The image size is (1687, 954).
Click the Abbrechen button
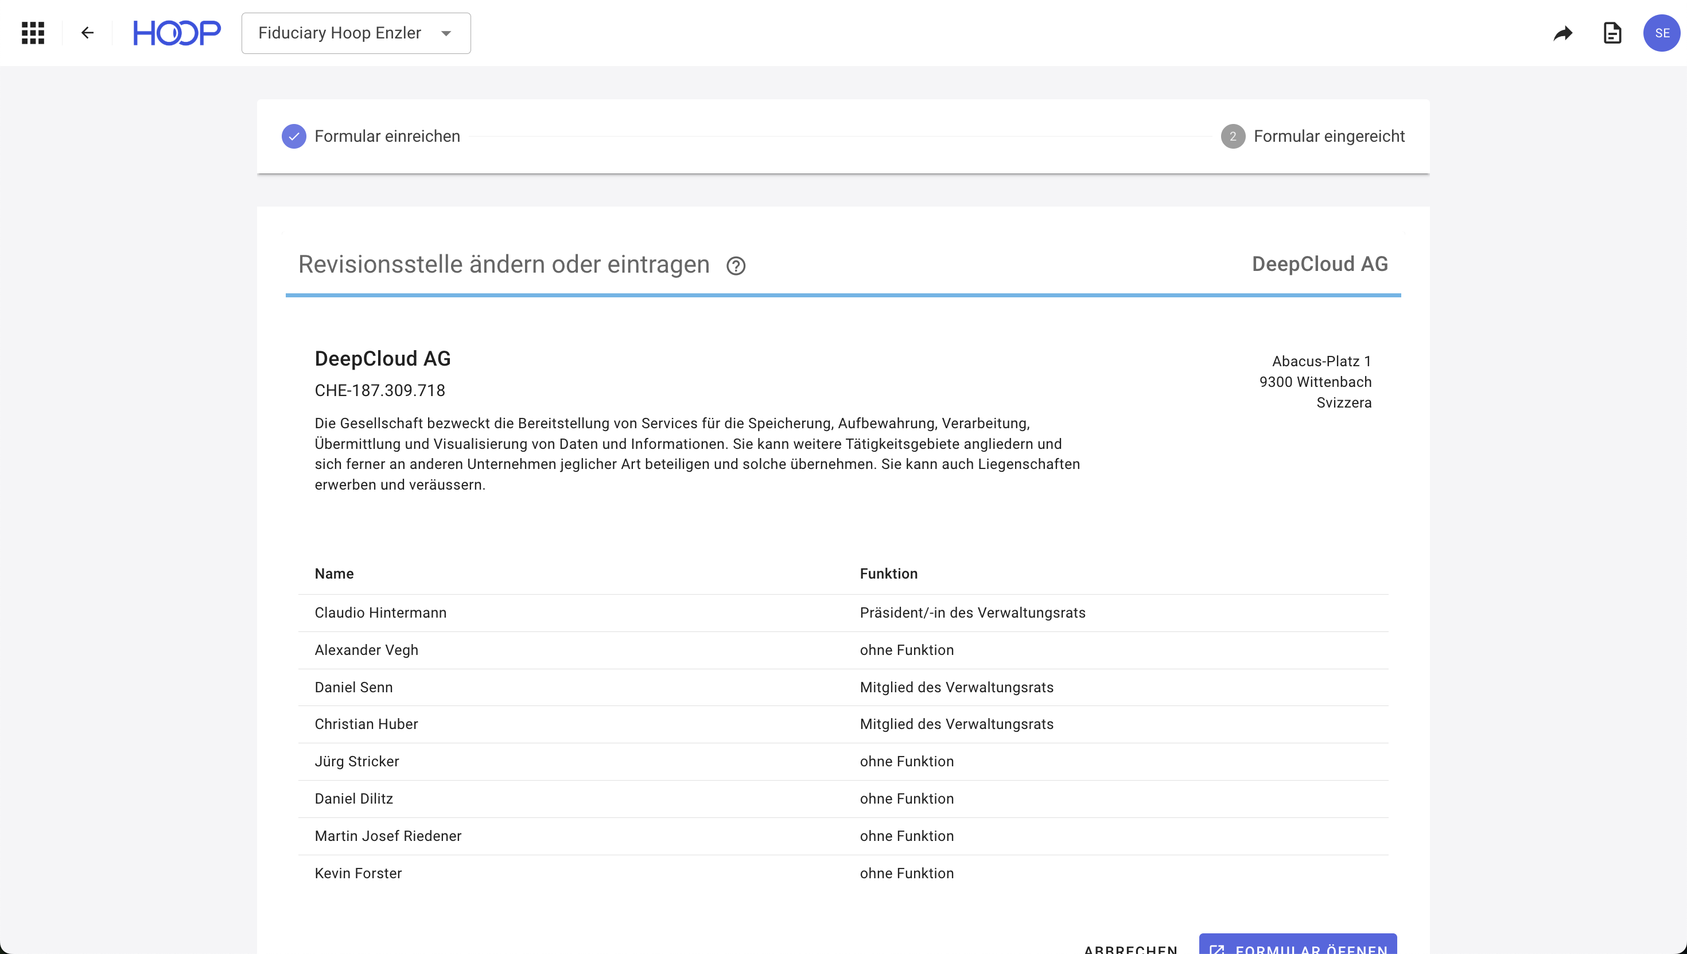point(1130,948)
